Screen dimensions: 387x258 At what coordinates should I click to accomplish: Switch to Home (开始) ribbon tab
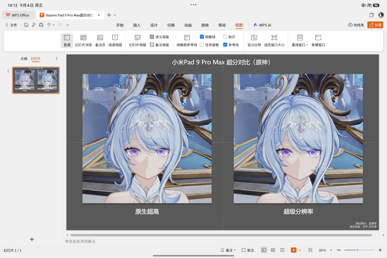point(120,25)
